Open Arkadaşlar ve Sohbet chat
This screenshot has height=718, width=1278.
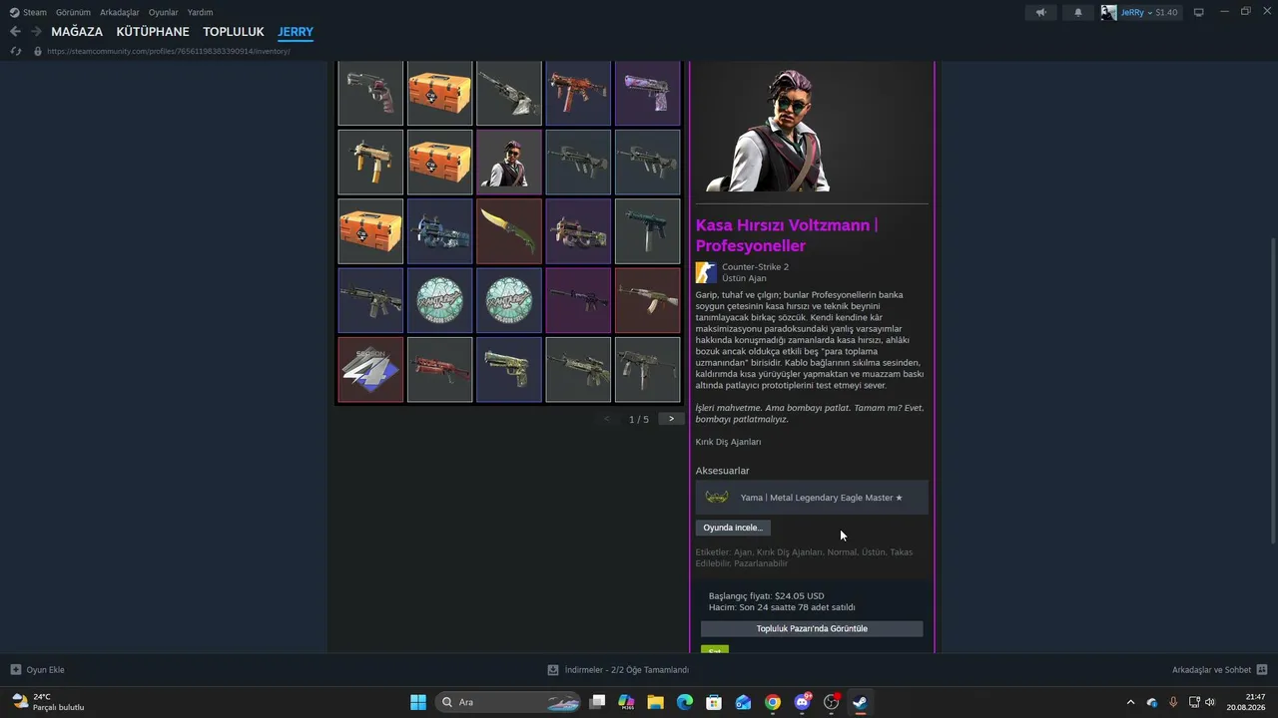[x=1219, y=670]
